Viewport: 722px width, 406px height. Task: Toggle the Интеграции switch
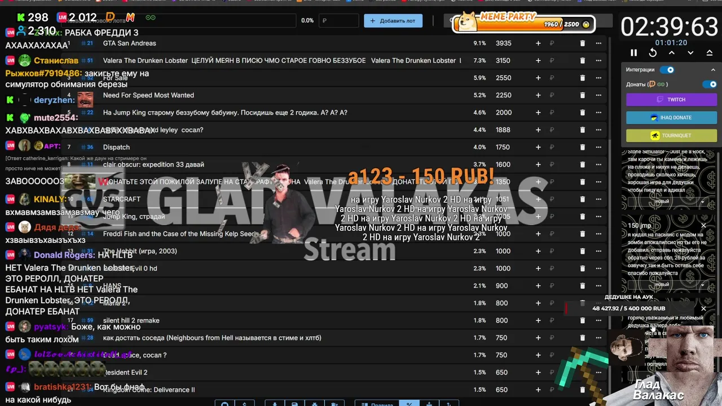coord(667,70)
